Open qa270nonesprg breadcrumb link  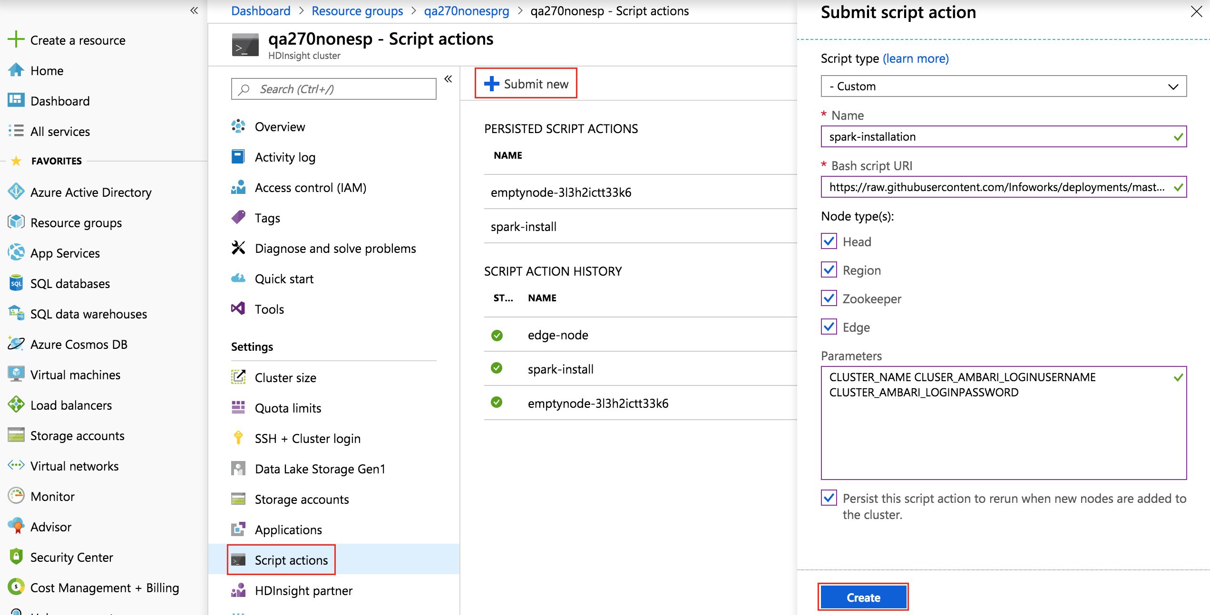[466, 11]
